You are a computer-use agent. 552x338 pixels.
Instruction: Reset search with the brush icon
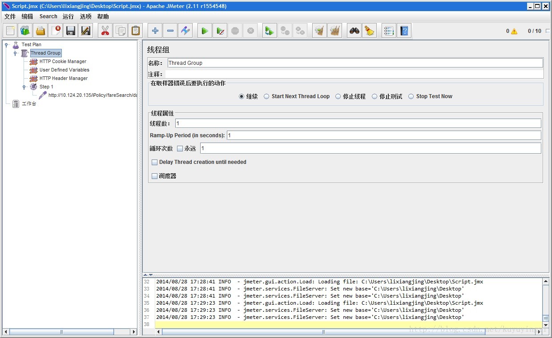click(369, 31)
